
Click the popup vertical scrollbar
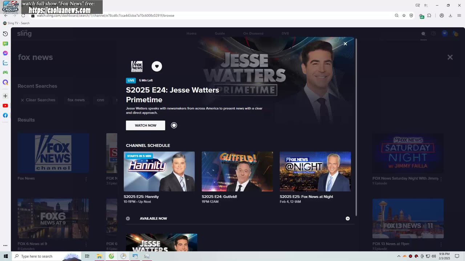click(x=356, y=127)
